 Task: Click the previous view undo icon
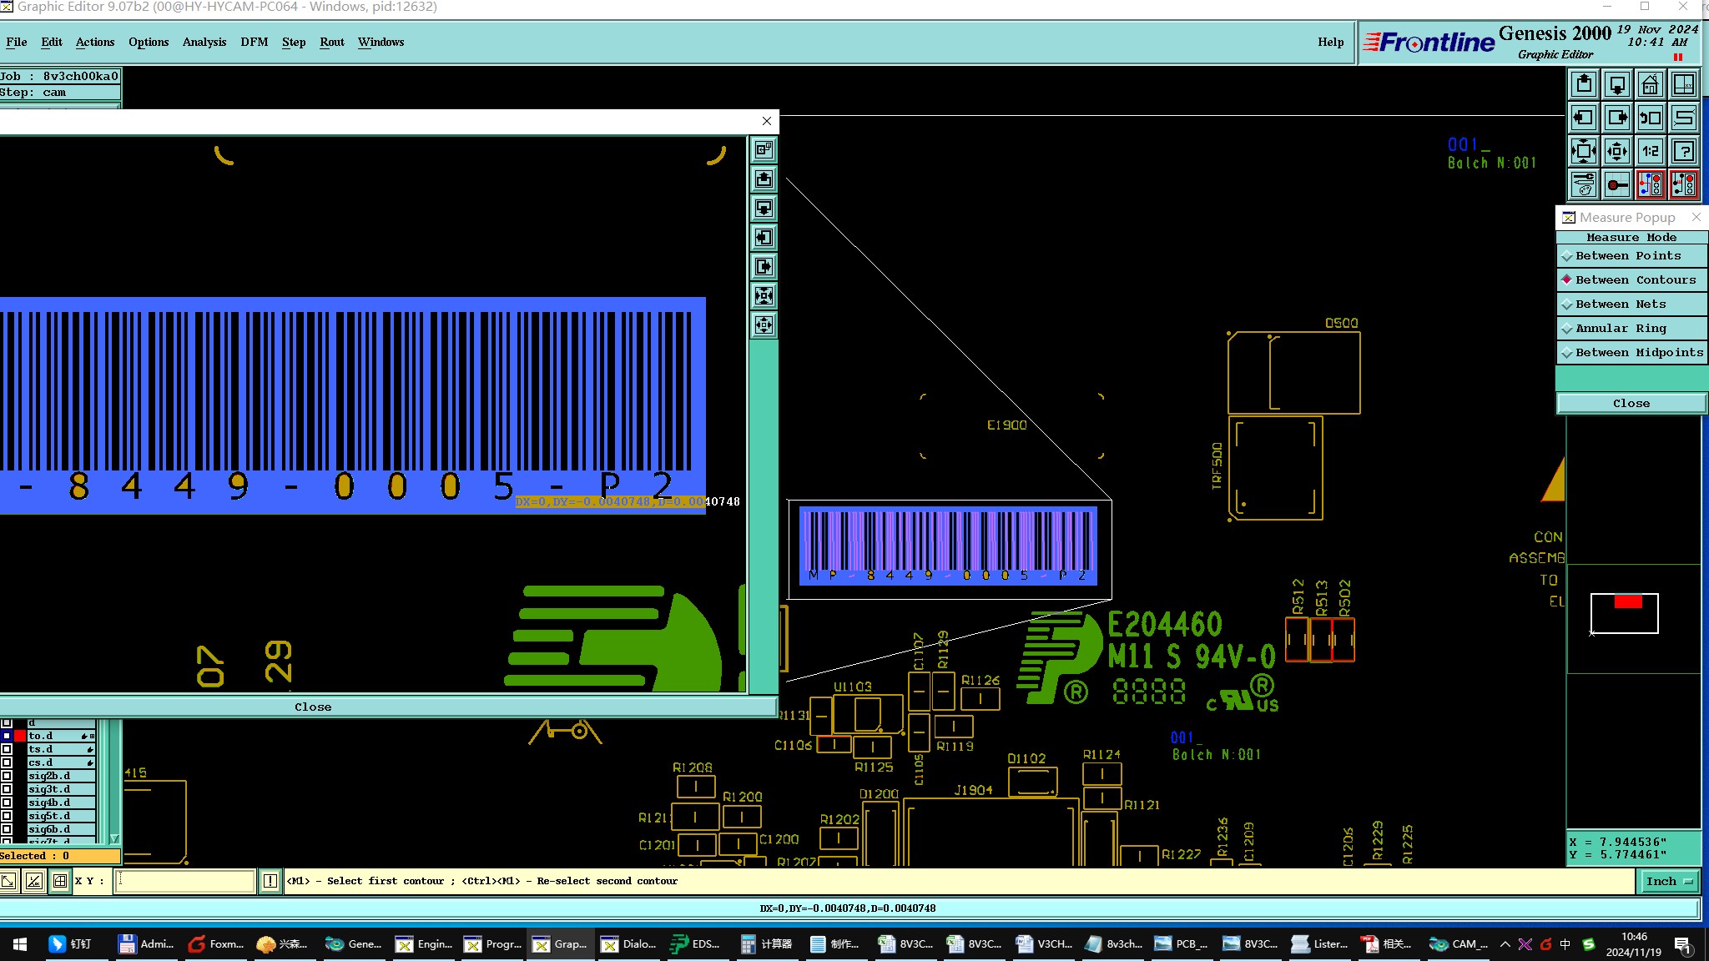click(1650, 118)
